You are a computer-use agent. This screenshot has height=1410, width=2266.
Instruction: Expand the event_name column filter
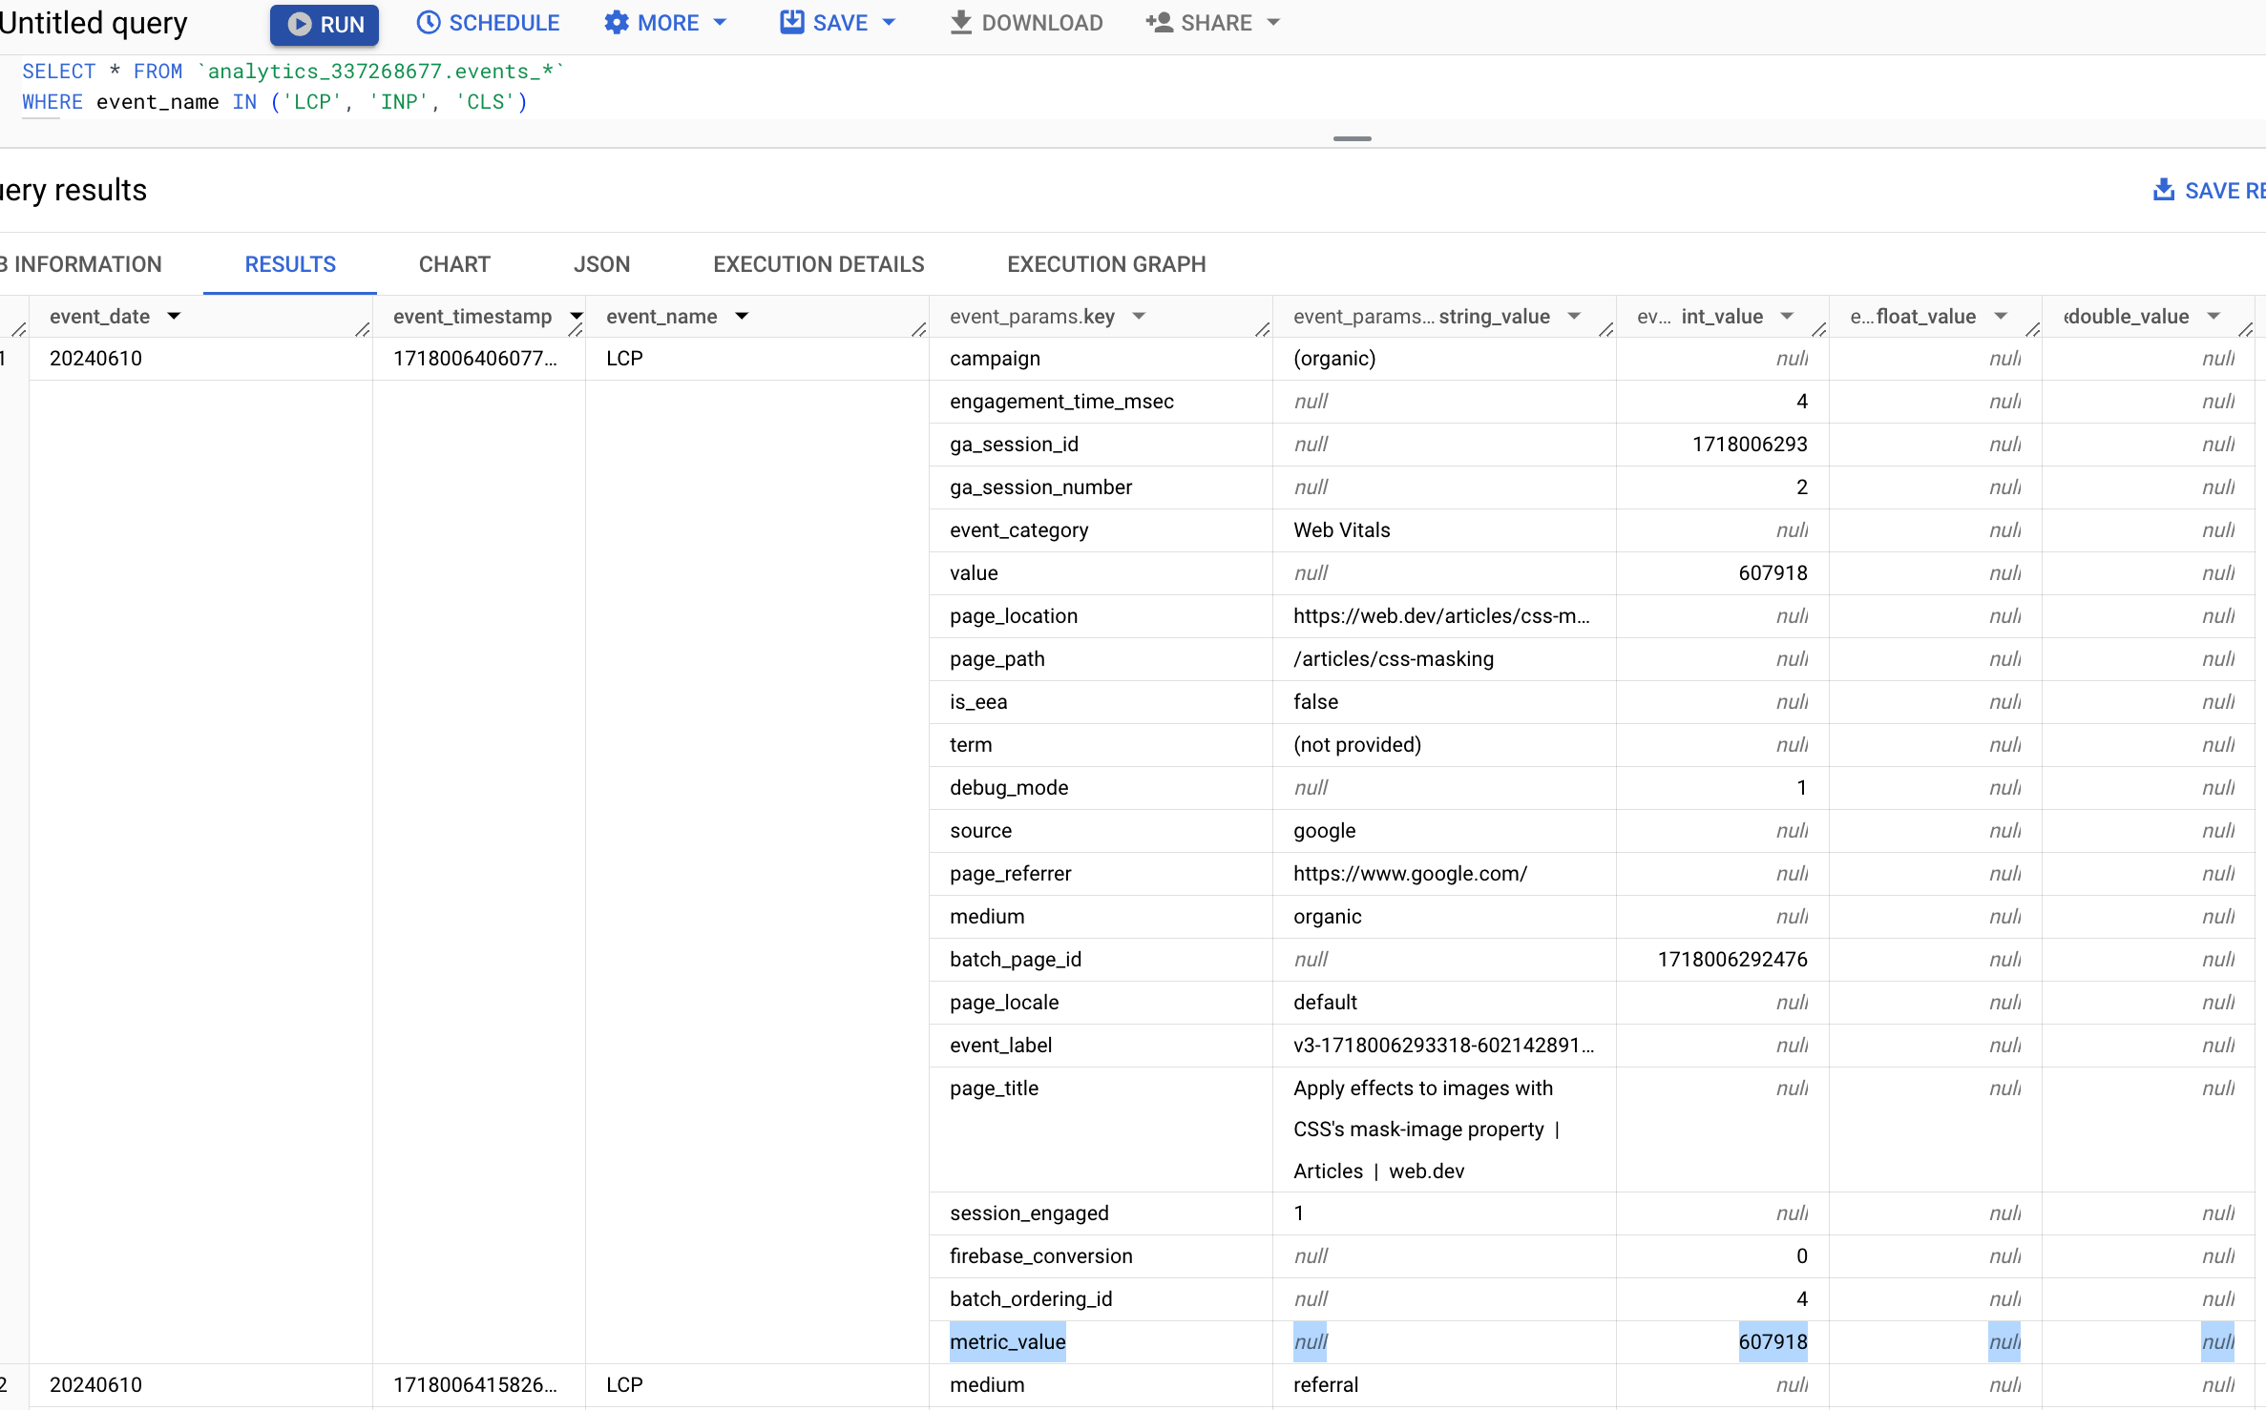point(741,315)
